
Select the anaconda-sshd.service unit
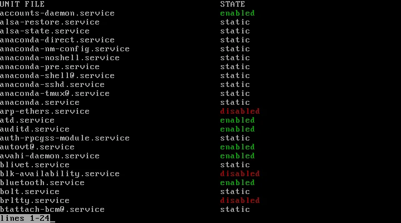[x=52, y=85]
